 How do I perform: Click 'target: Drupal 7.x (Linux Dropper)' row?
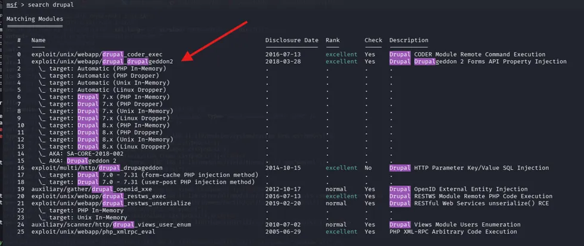(x=104, y=118)
